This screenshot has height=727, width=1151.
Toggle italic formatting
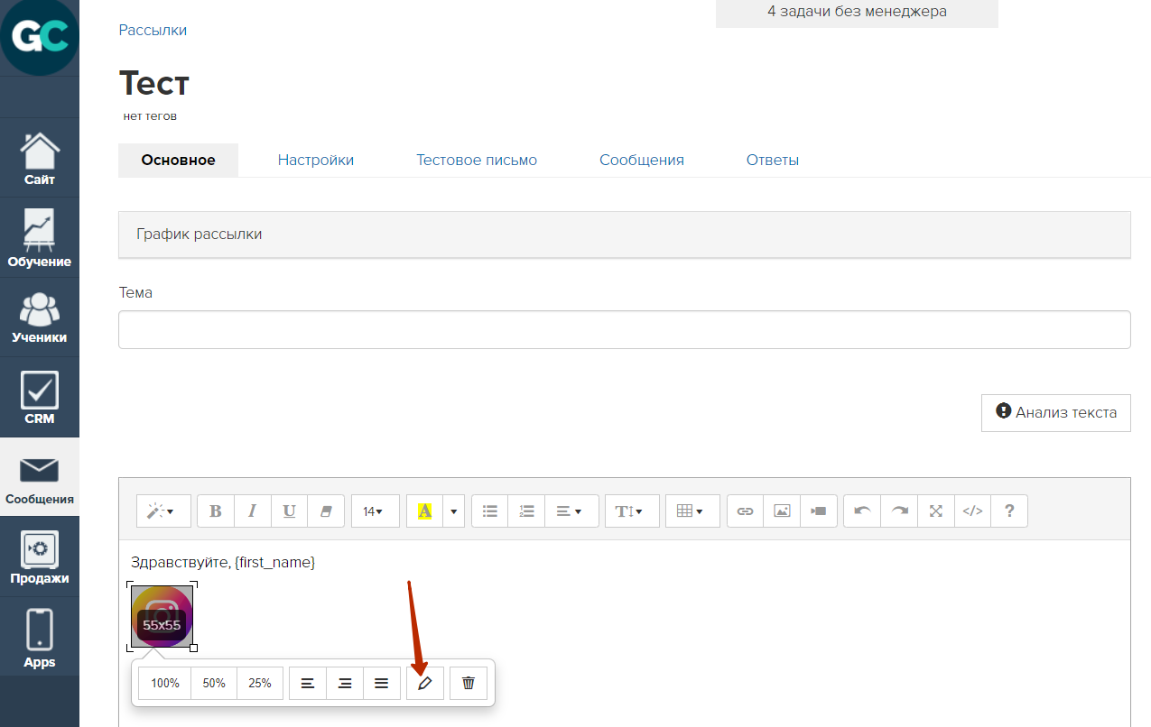[253, 511]
